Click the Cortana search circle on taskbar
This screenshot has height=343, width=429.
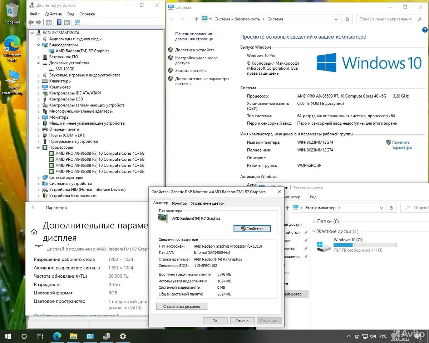(24, 336)
